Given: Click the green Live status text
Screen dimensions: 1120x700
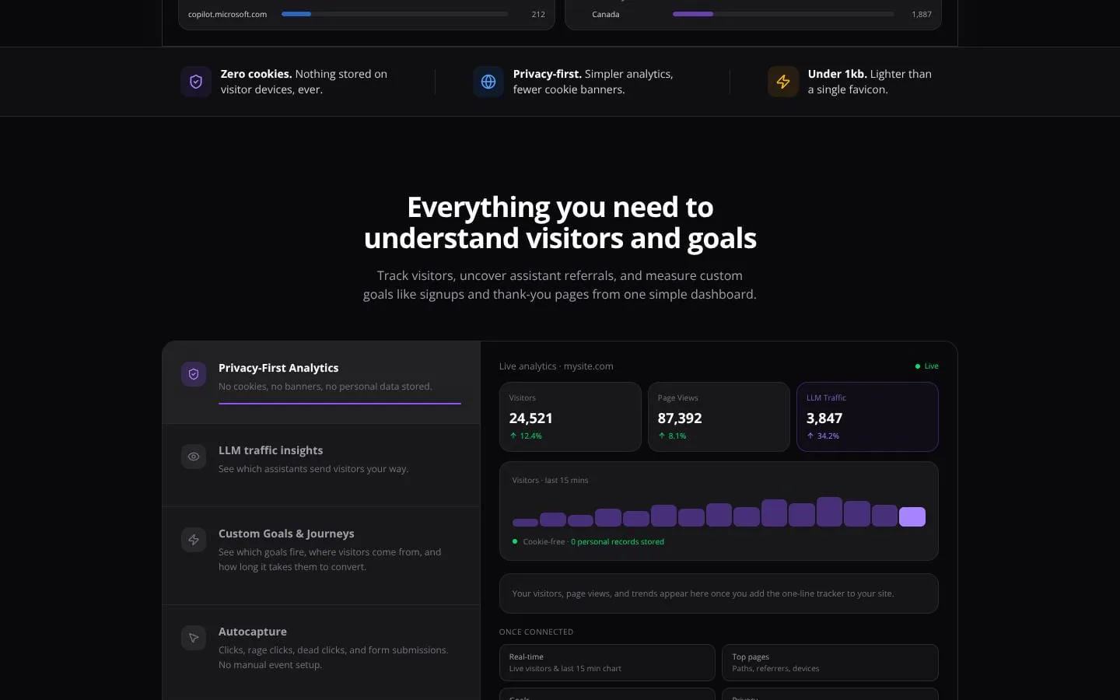Looking at the screenshot, I should (932, 366).
